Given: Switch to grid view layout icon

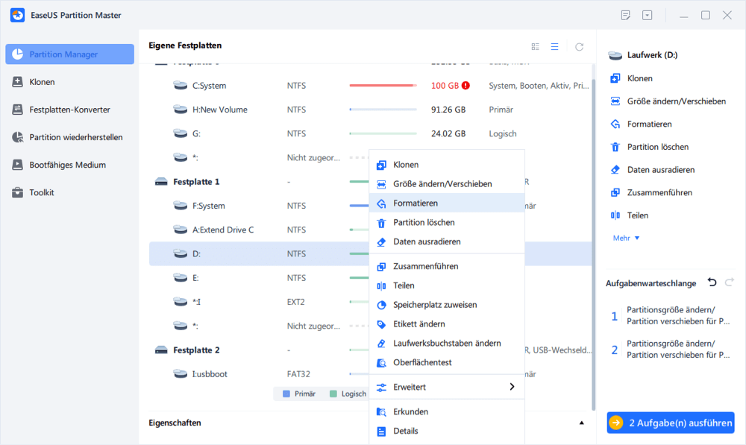Looking at the screenshot, I should coord(535,47).
